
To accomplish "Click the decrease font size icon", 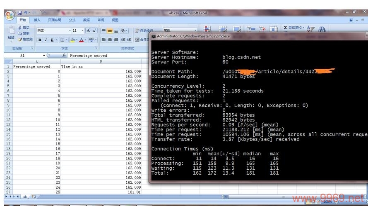I will [94, 30].
